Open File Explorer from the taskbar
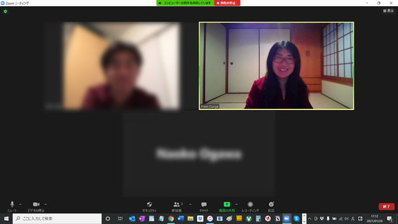 tap(190, 218)
